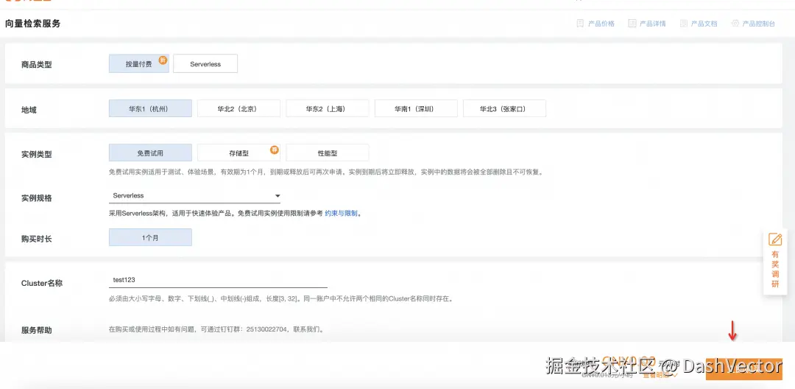Image resolution: width=795 pixels, height=389 pixels.
Task: Click the 产品控制台 gear icon
Action: coord(735,24)
